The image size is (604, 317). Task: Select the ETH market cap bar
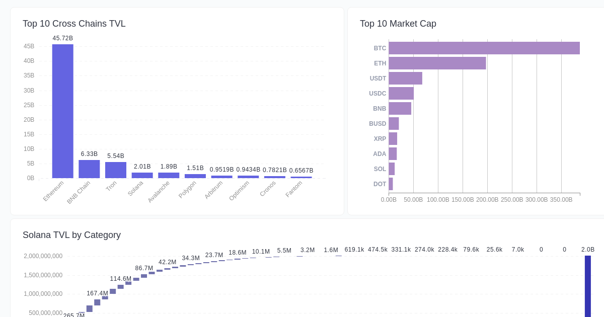[438, 63]
